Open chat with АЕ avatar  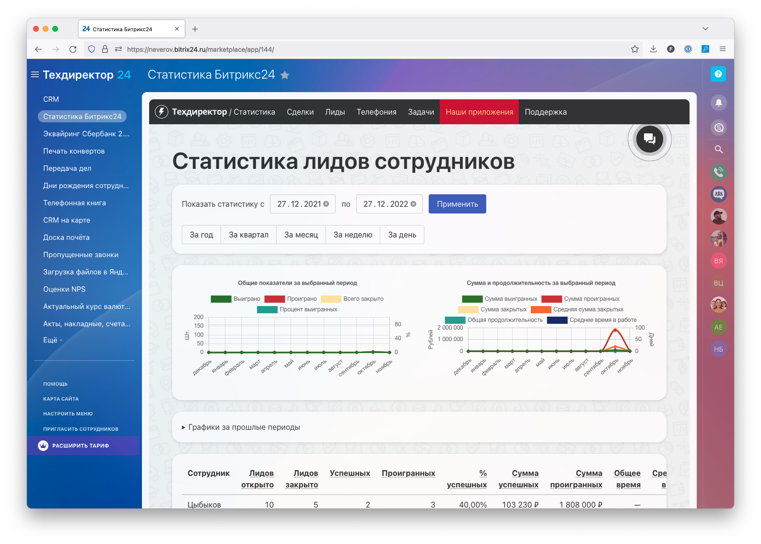point(718,327)
